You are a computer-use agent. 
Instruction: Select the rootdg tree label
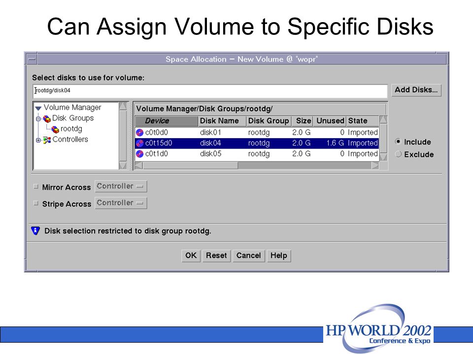(71, 129)
